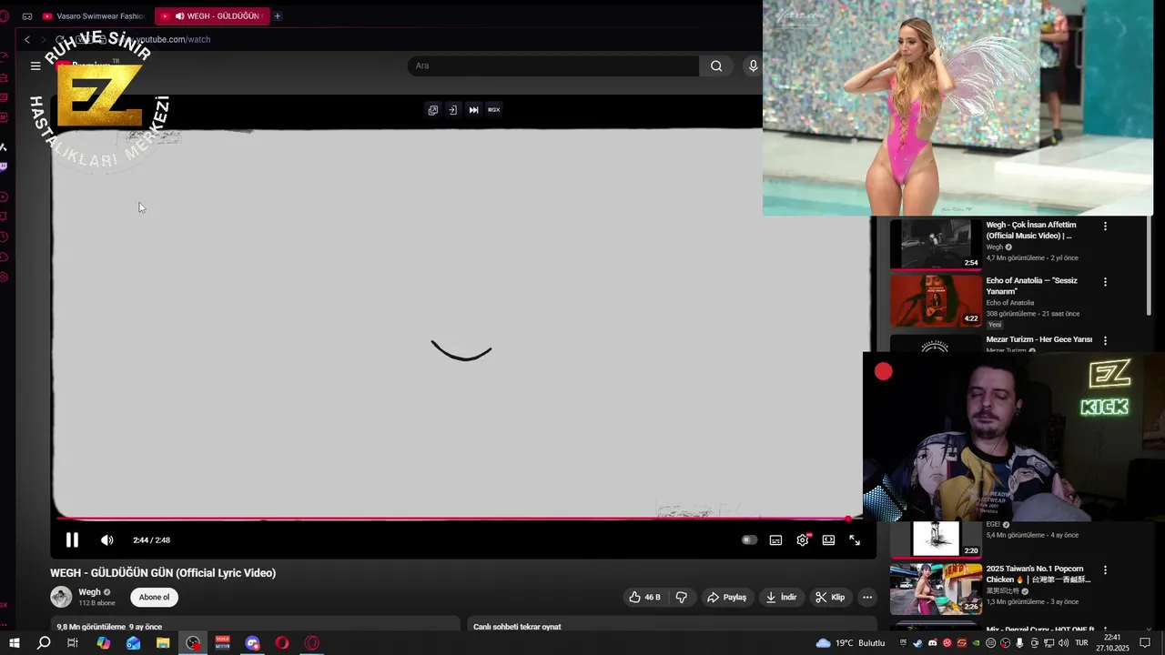Image resolution: width=1165 pixels, height=655 pixels.
Task: Open options menu for Echo of Anatolia video
Action: click(x=1106, y=282)
